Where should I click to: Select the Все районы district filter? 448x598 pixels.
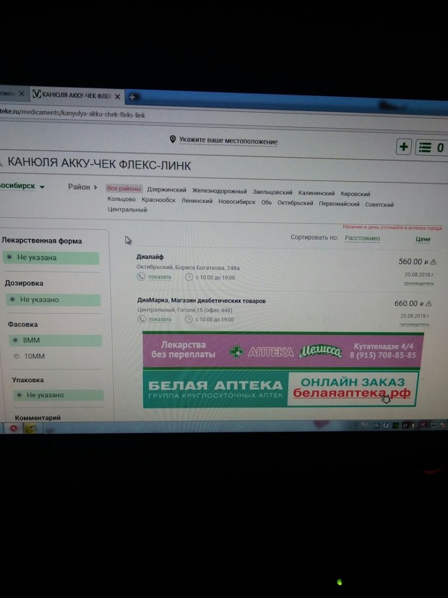tap(124, 189)
